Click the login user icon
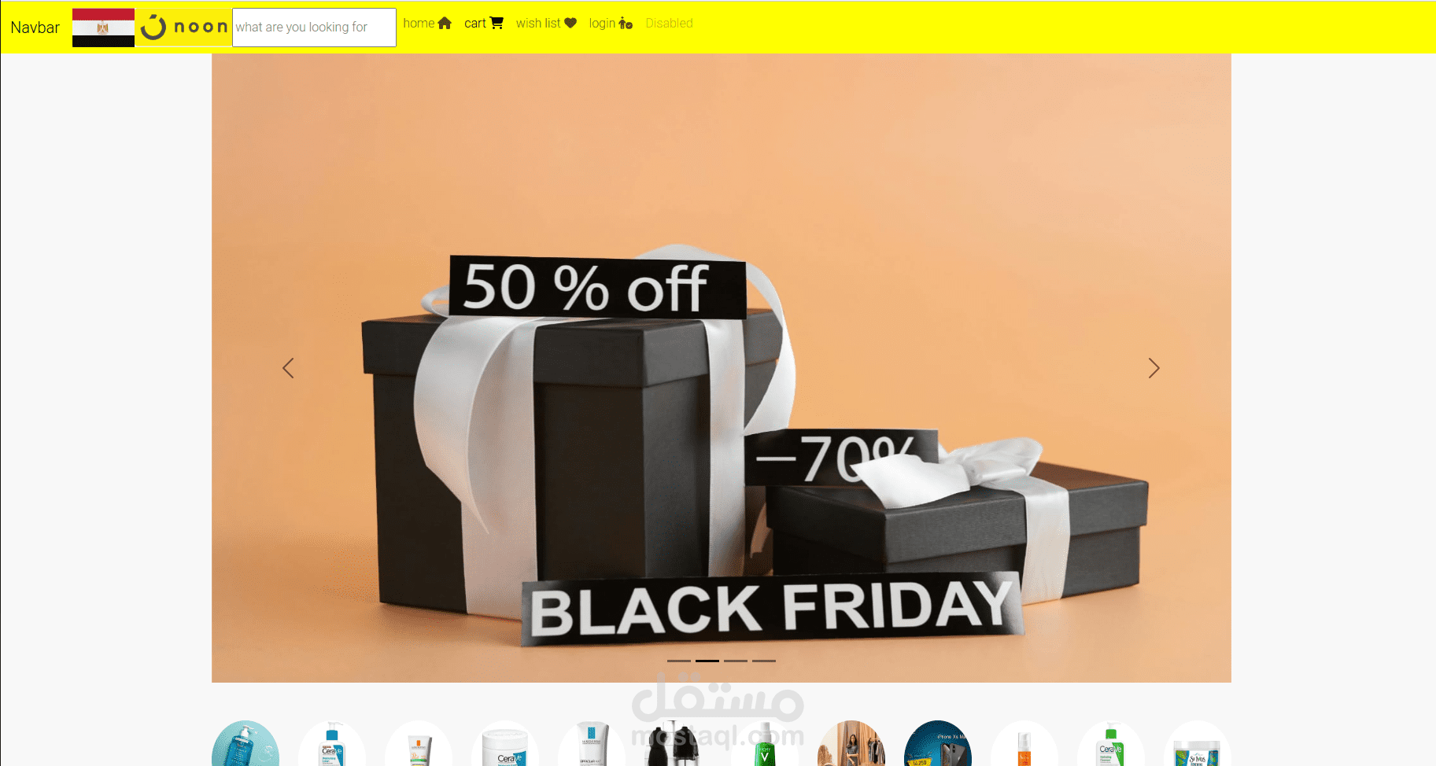1436x766 pixels. [626, 24]
